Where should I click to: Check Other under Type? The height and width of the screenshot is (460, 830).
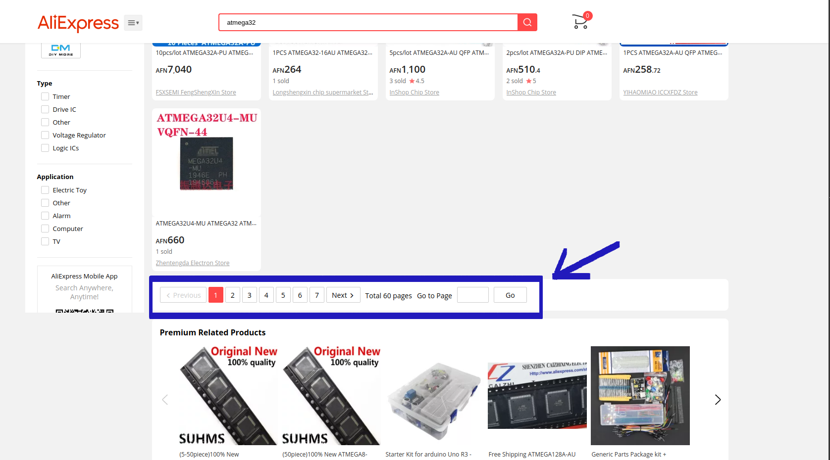click(x=45, y=122)
